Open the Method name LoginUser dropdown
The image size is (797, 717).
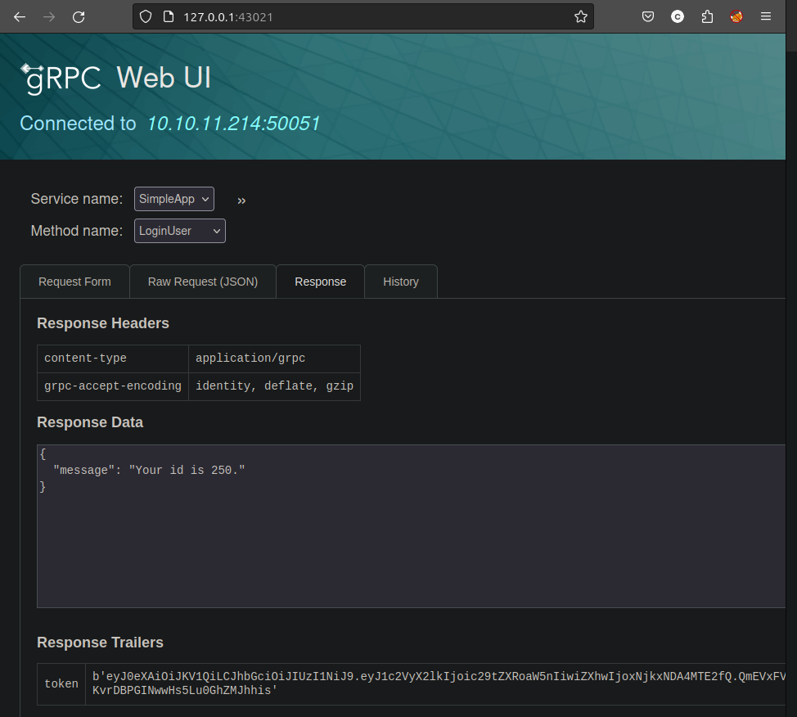coord(180,231)
